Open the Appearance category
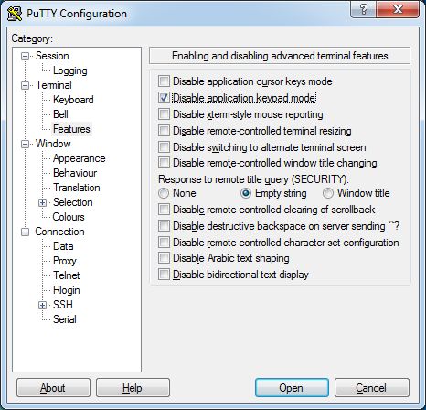Viewport: 426px width, 410px height. pyautogui.click(x=80, y=158)
